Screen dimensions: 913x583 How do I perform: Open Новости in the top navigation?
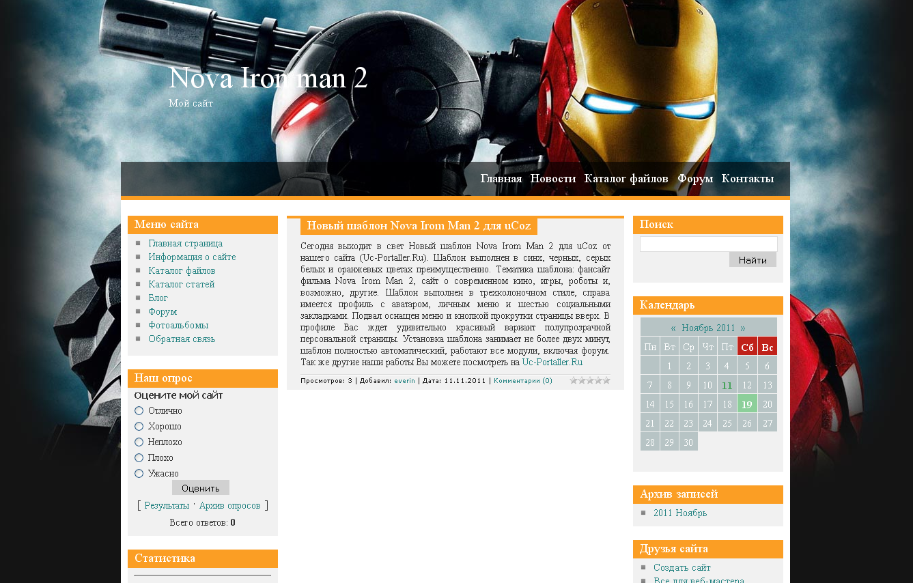[x=553, y=179]
